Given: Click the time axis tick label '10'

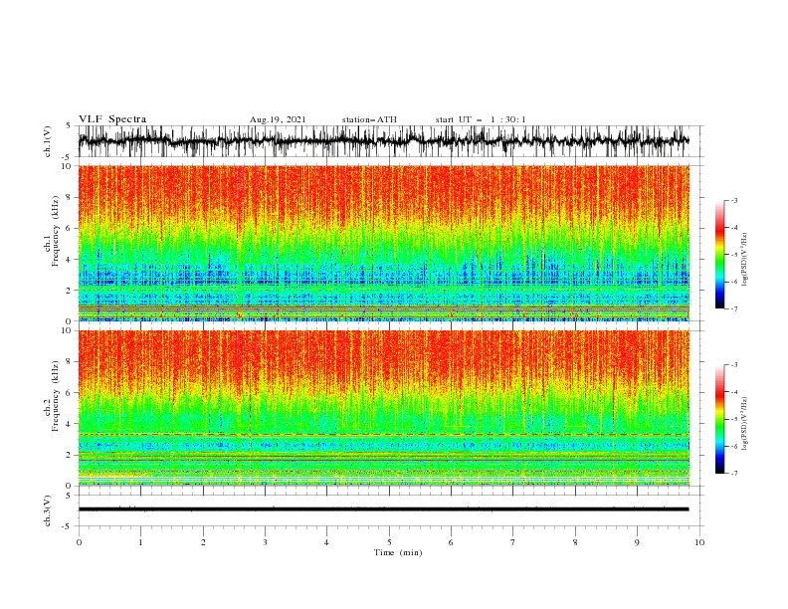Looking at the screenshot, I should pyautogui.click(x=699, y=542).
